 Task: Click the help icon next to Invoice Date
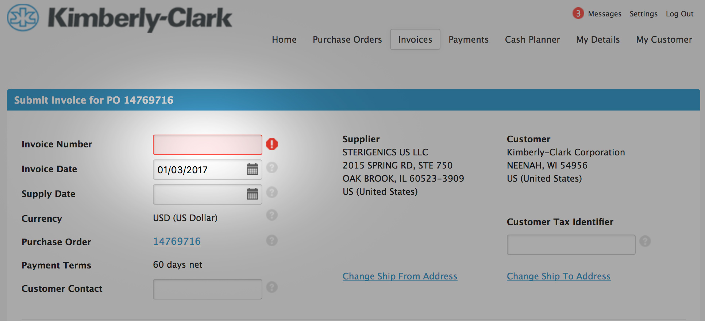pos(272,168)
